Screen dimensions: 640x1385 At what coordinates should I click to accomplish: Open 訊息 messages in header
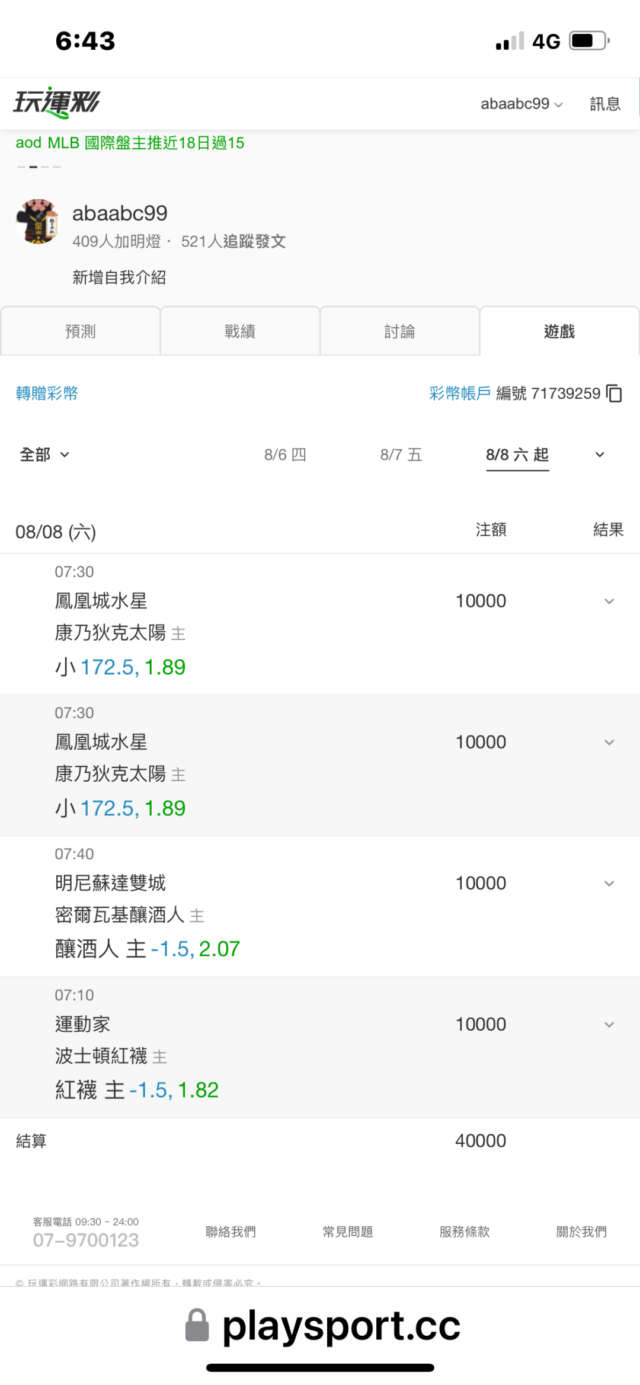605,104
